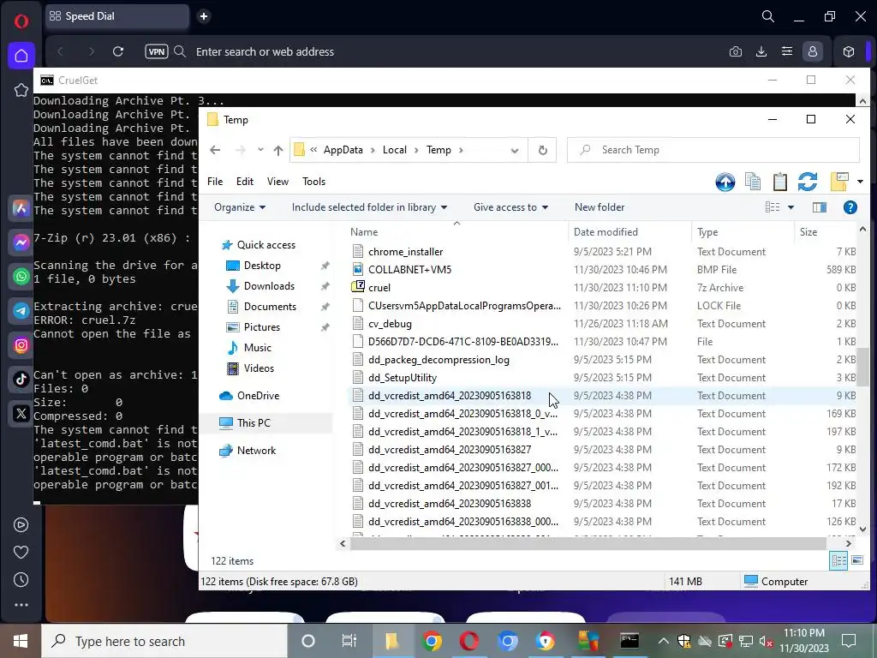Open Windows Start menu
Screen dimensions: 877x658
pyautogui.click(x=21, y=641)
